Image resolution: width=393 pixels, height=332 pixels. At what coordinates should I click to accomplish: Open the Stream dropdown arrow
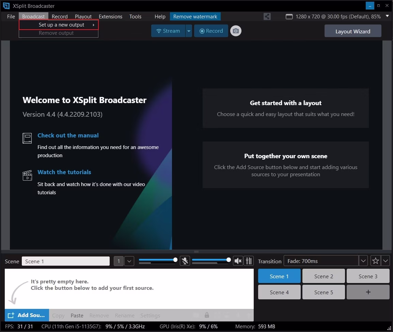pyautogui.click(x=189, y=31)
